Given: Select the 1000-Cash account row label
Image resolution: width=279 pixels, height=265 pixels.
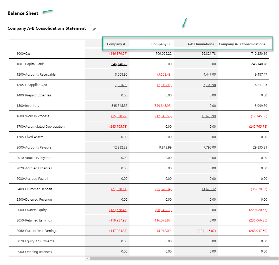Looking at the screenshot, I should coord(24,54).
